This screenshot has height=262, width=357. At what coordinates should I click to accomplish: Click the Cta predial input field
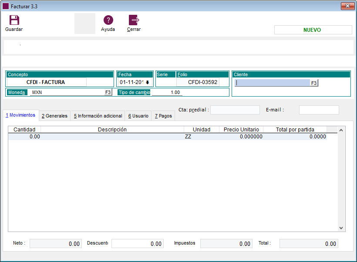coord(235,110)
